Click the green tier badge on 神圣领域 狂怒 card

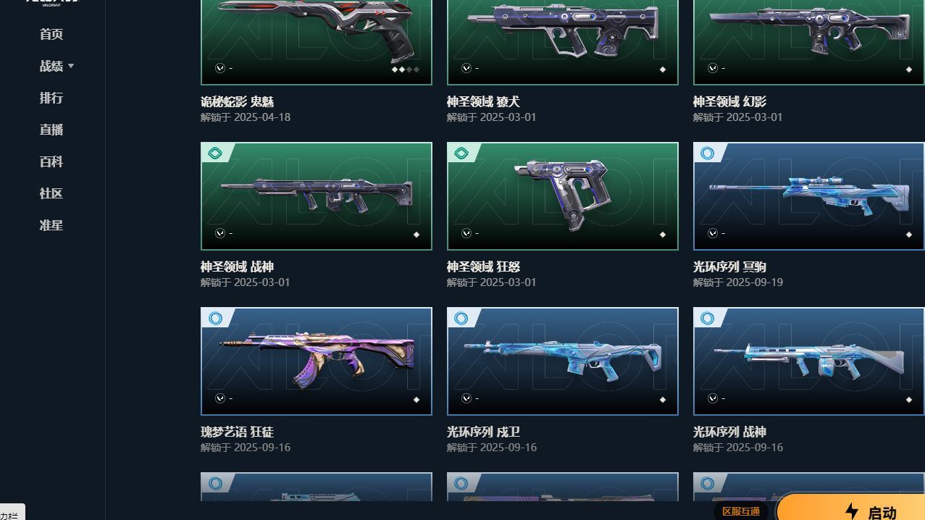[461, 153]
